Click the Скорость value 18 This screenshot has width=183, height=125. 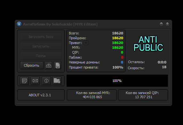click(164, 67)
